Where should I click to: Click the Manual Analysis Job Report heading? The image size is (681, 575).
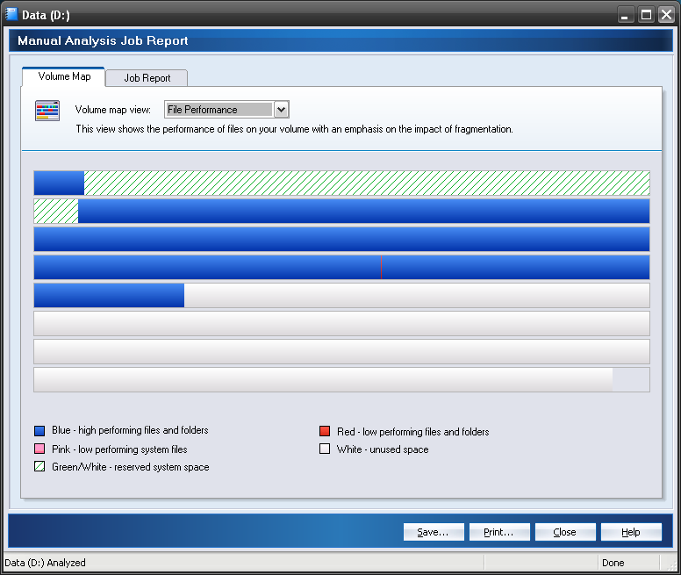point(103,41)
